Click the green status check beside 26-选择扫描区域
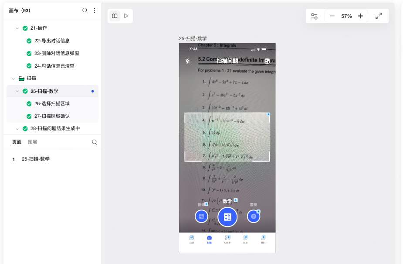 (x=29, y=104)
